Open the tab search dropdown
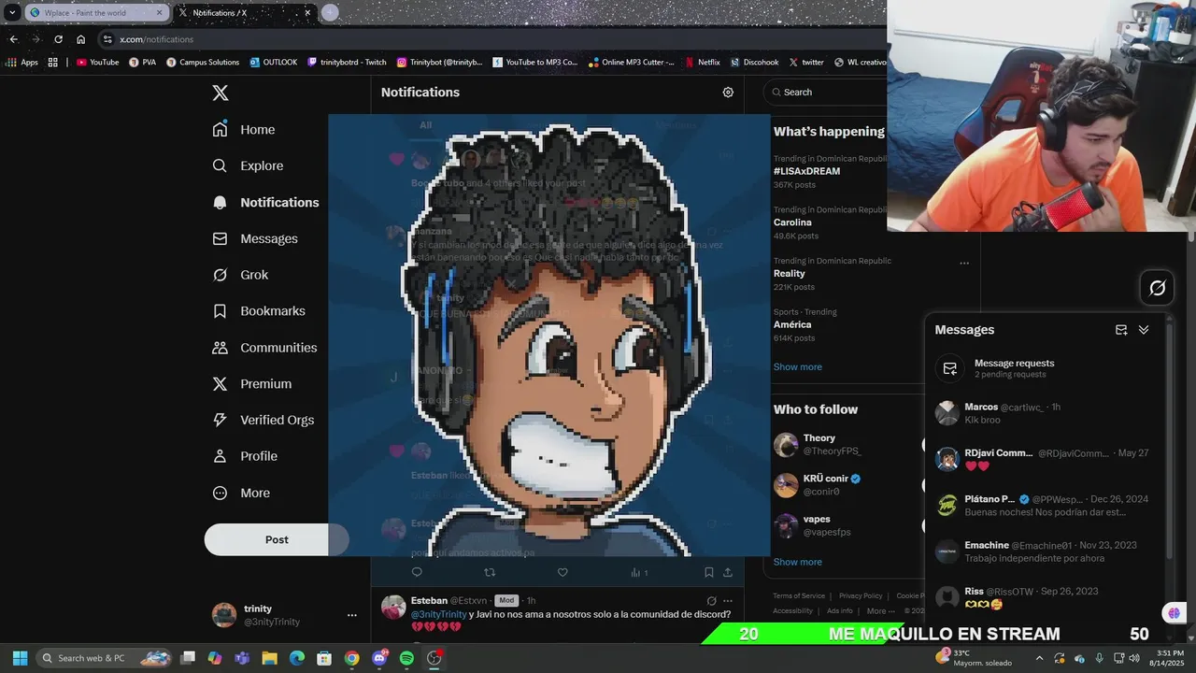The image size is (1196, 673). point(12,13)
